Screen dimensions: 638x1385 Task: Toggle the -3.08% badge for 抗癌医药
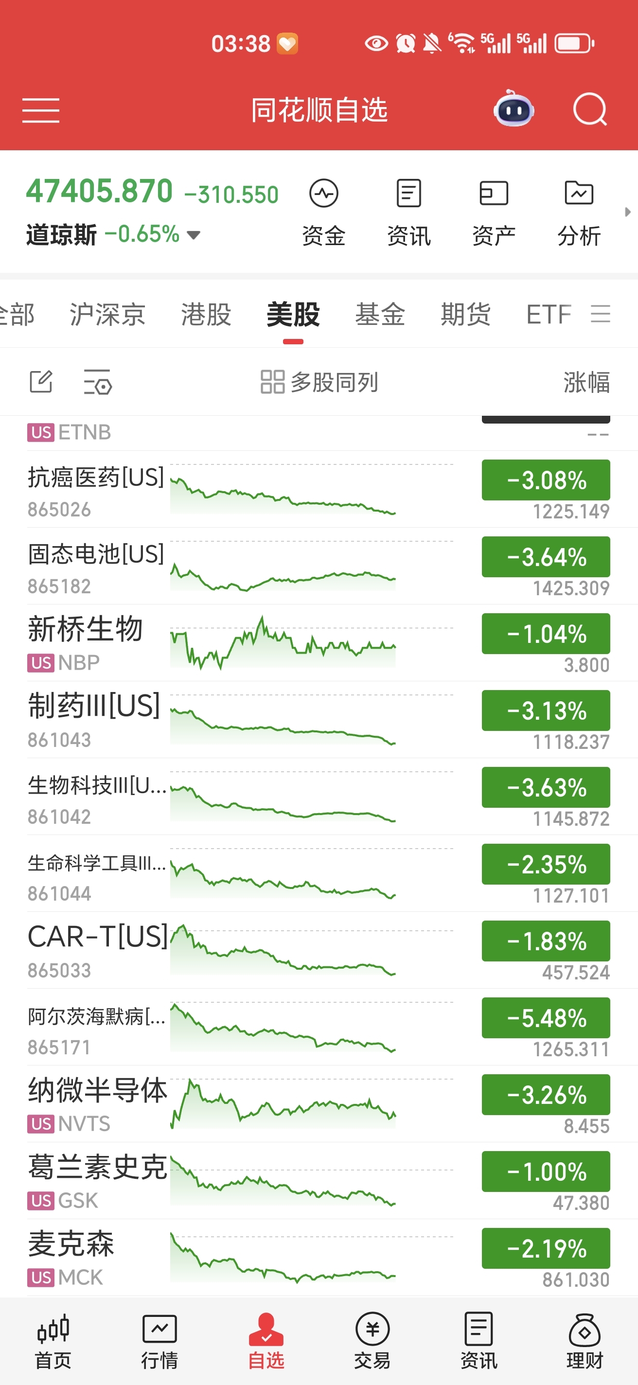coord(546,480)
